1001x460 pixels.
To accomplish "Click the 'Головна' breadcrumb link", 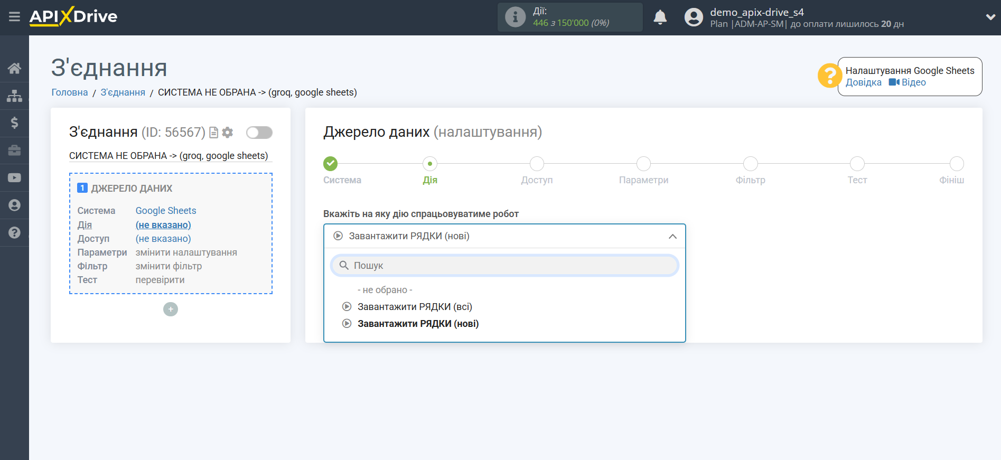I will [70, 92].
